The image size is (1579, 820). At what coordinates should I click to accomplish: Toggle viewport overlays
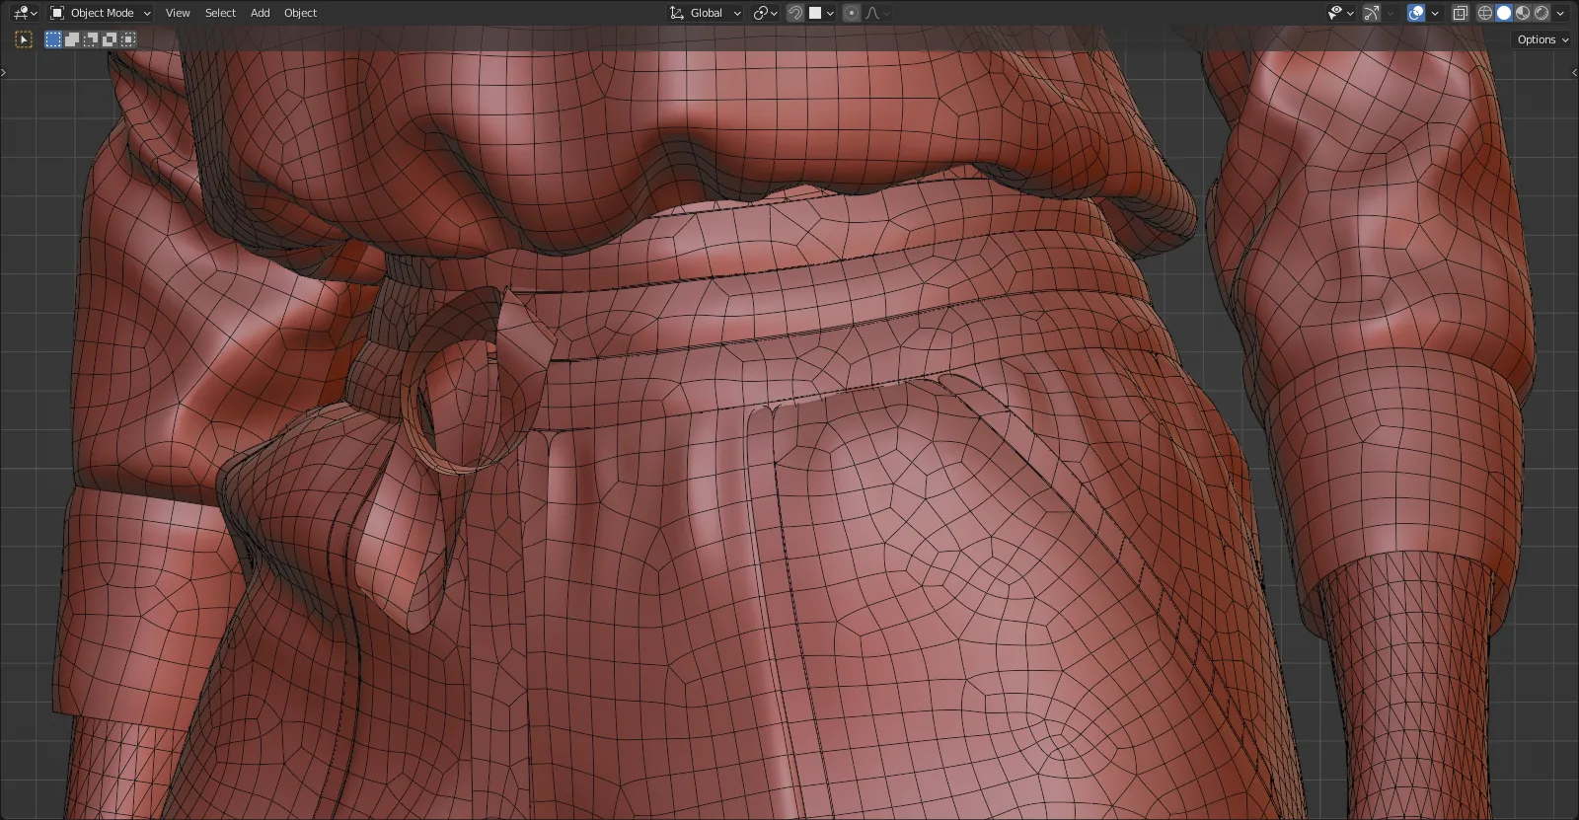[x=1416, y=13]
